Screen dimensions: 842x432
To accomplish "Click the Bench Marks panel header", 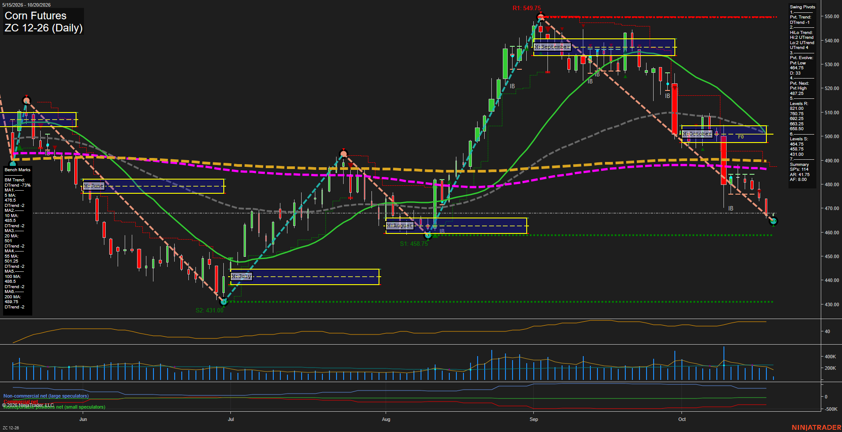I will pyautogui.click(x=18, y=170).
